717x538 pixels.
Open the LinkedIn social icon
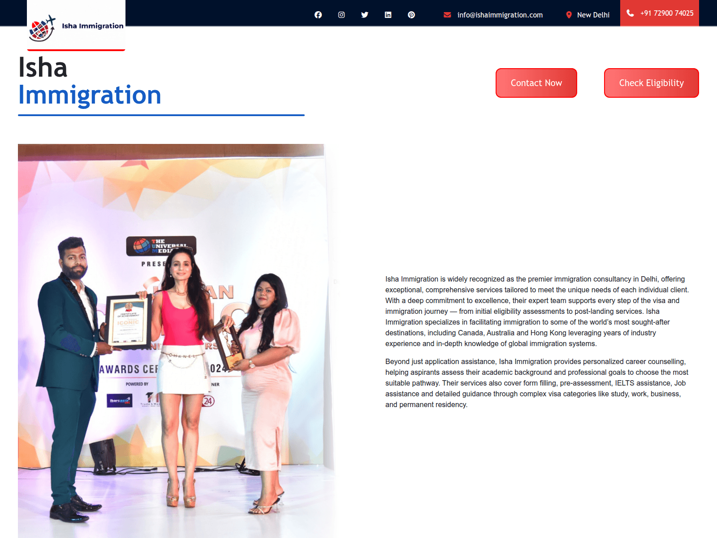tap(388, 15)
